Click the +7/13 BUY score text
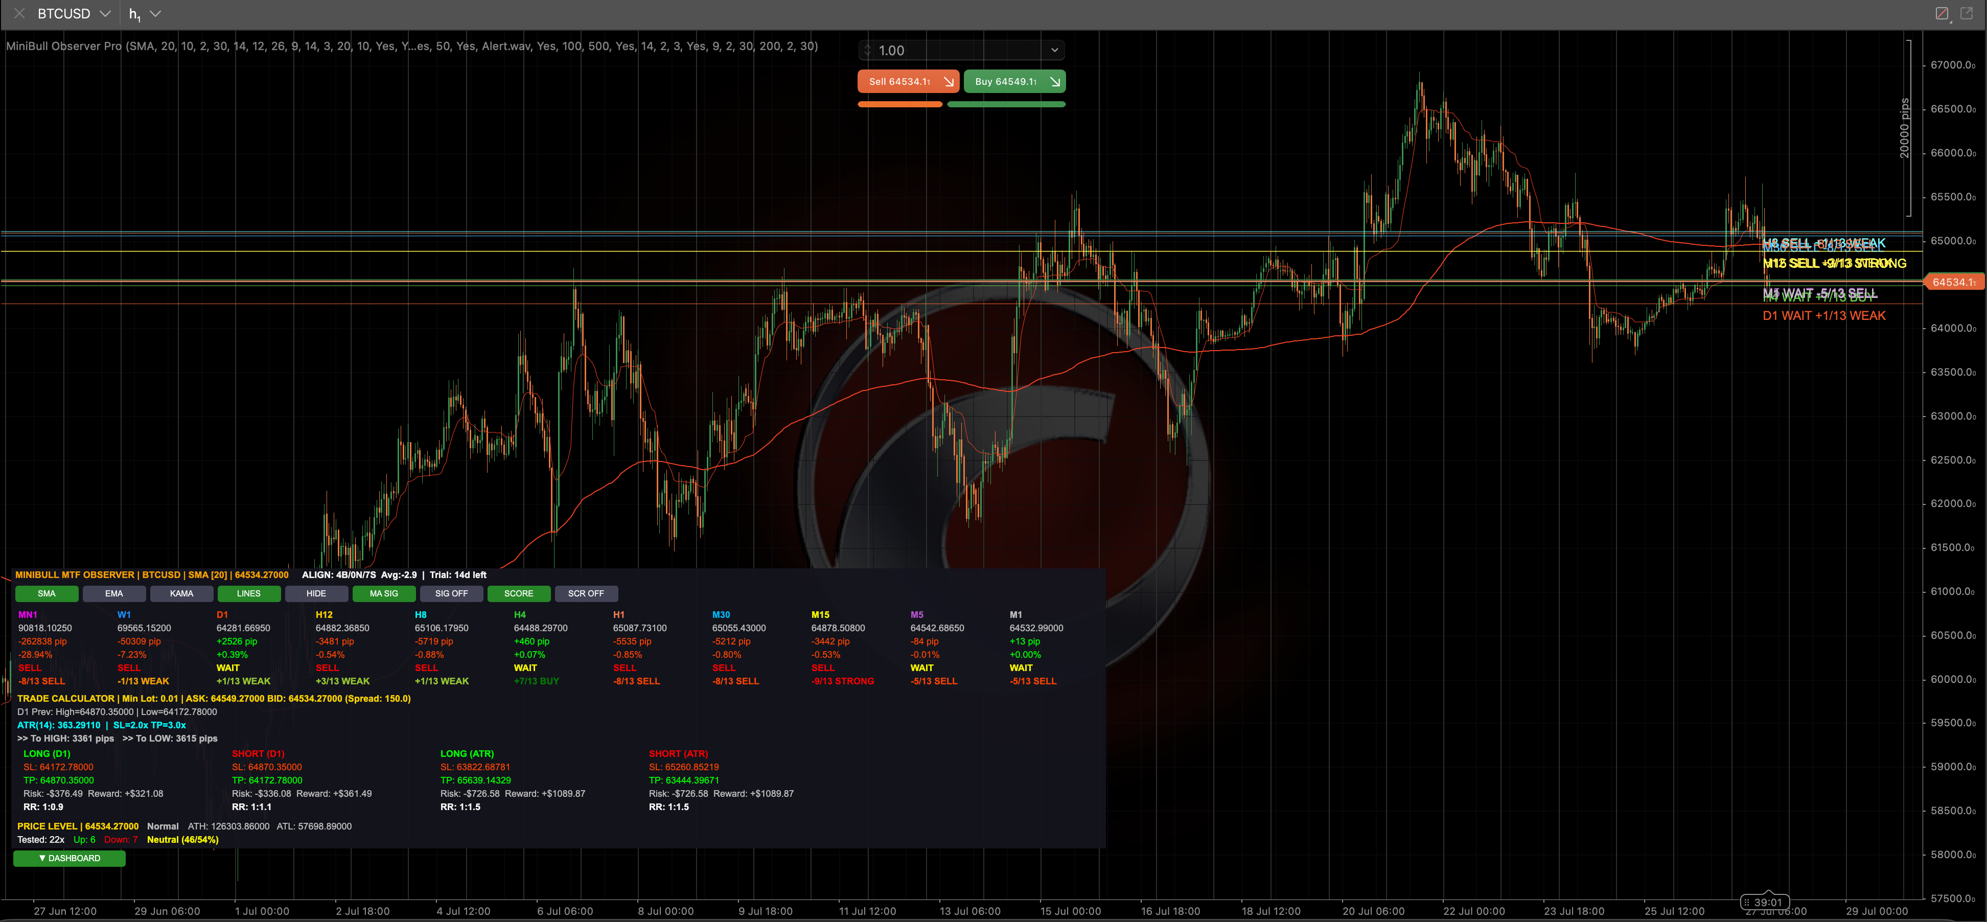1987x922 pixels. (536, 681)
